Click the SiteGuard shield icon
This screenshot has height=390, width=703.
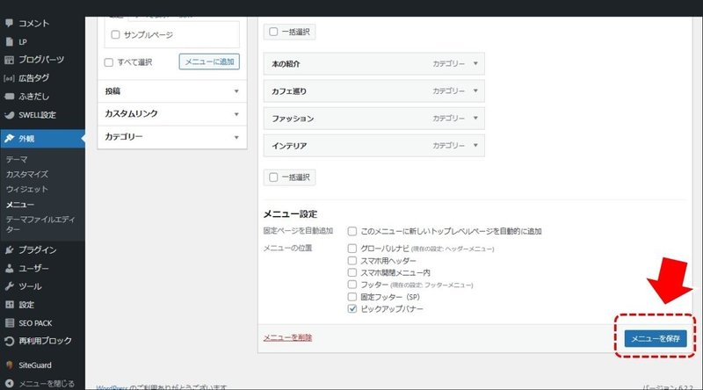(x=9, y=365)
